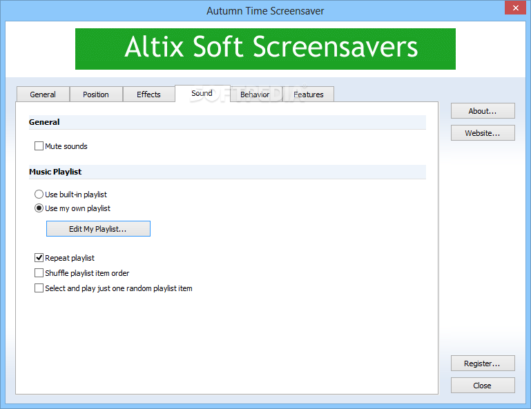
Task: Click the Close button at the bottom
Action: [483, 386]
